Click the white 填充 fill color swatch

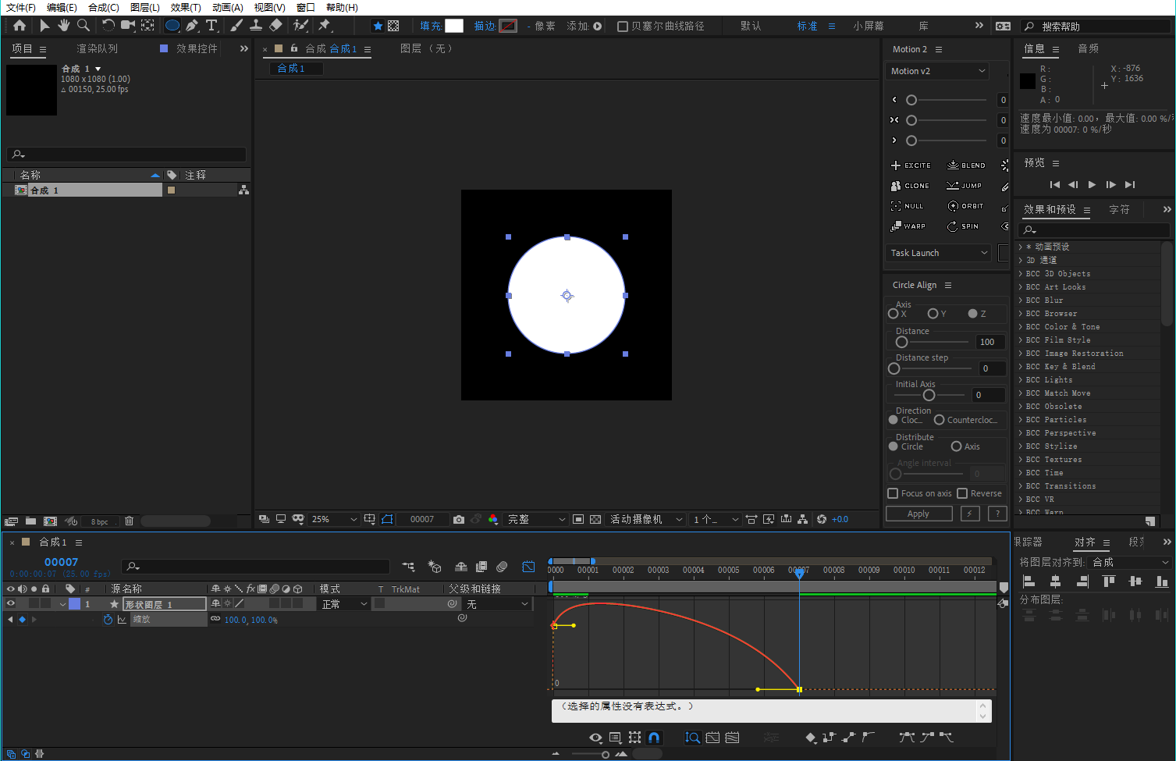453,26
